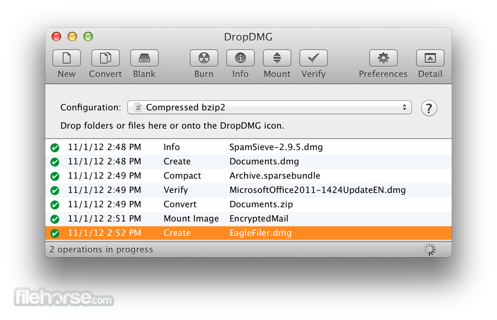This screenshot has width=497, height=320.
Task: Minimize window with yellow button
Action: (72, 37)
